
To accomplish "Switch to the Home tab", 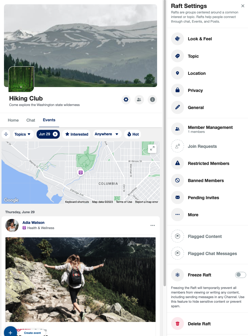I will [13, 120].
